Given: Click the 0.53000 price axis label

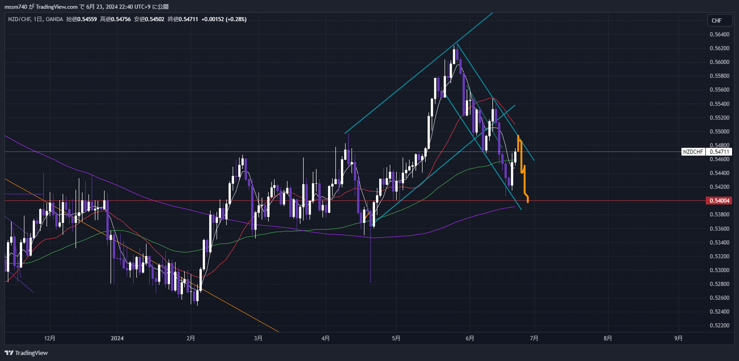Looking at the screenshot, I should point(719,270).
